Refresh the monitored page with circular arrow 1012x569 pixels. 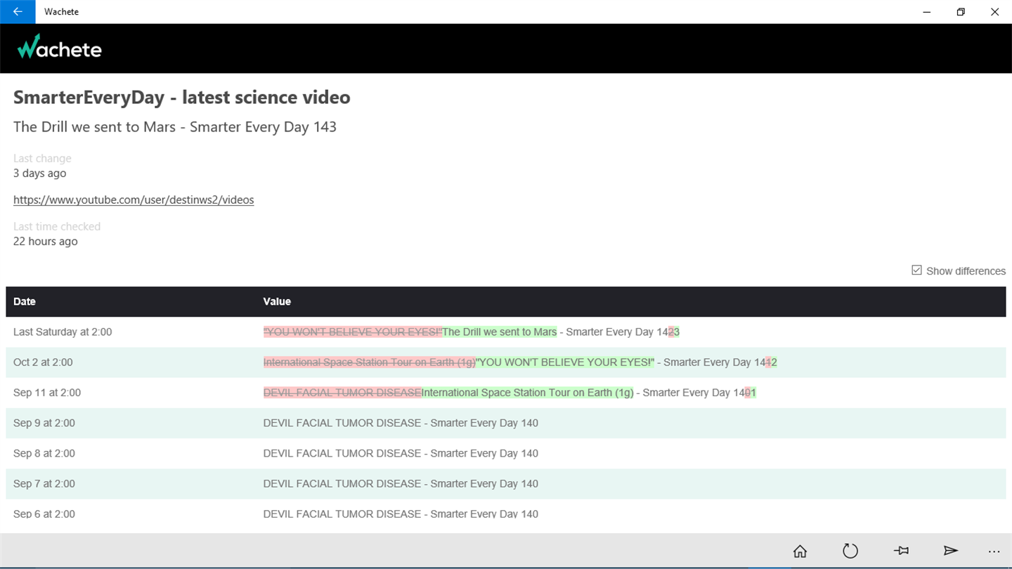pyautogui.click(x=850, y=551)
